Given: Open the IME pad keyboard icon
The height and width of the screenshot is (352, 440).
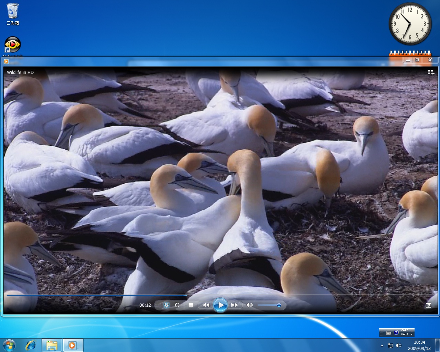Looking at the screenshot, I should coord(388,332).
